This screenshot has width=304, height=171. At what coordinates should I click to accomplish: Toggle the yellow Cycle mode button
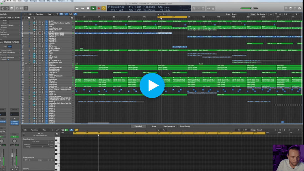tap(104, 8)
